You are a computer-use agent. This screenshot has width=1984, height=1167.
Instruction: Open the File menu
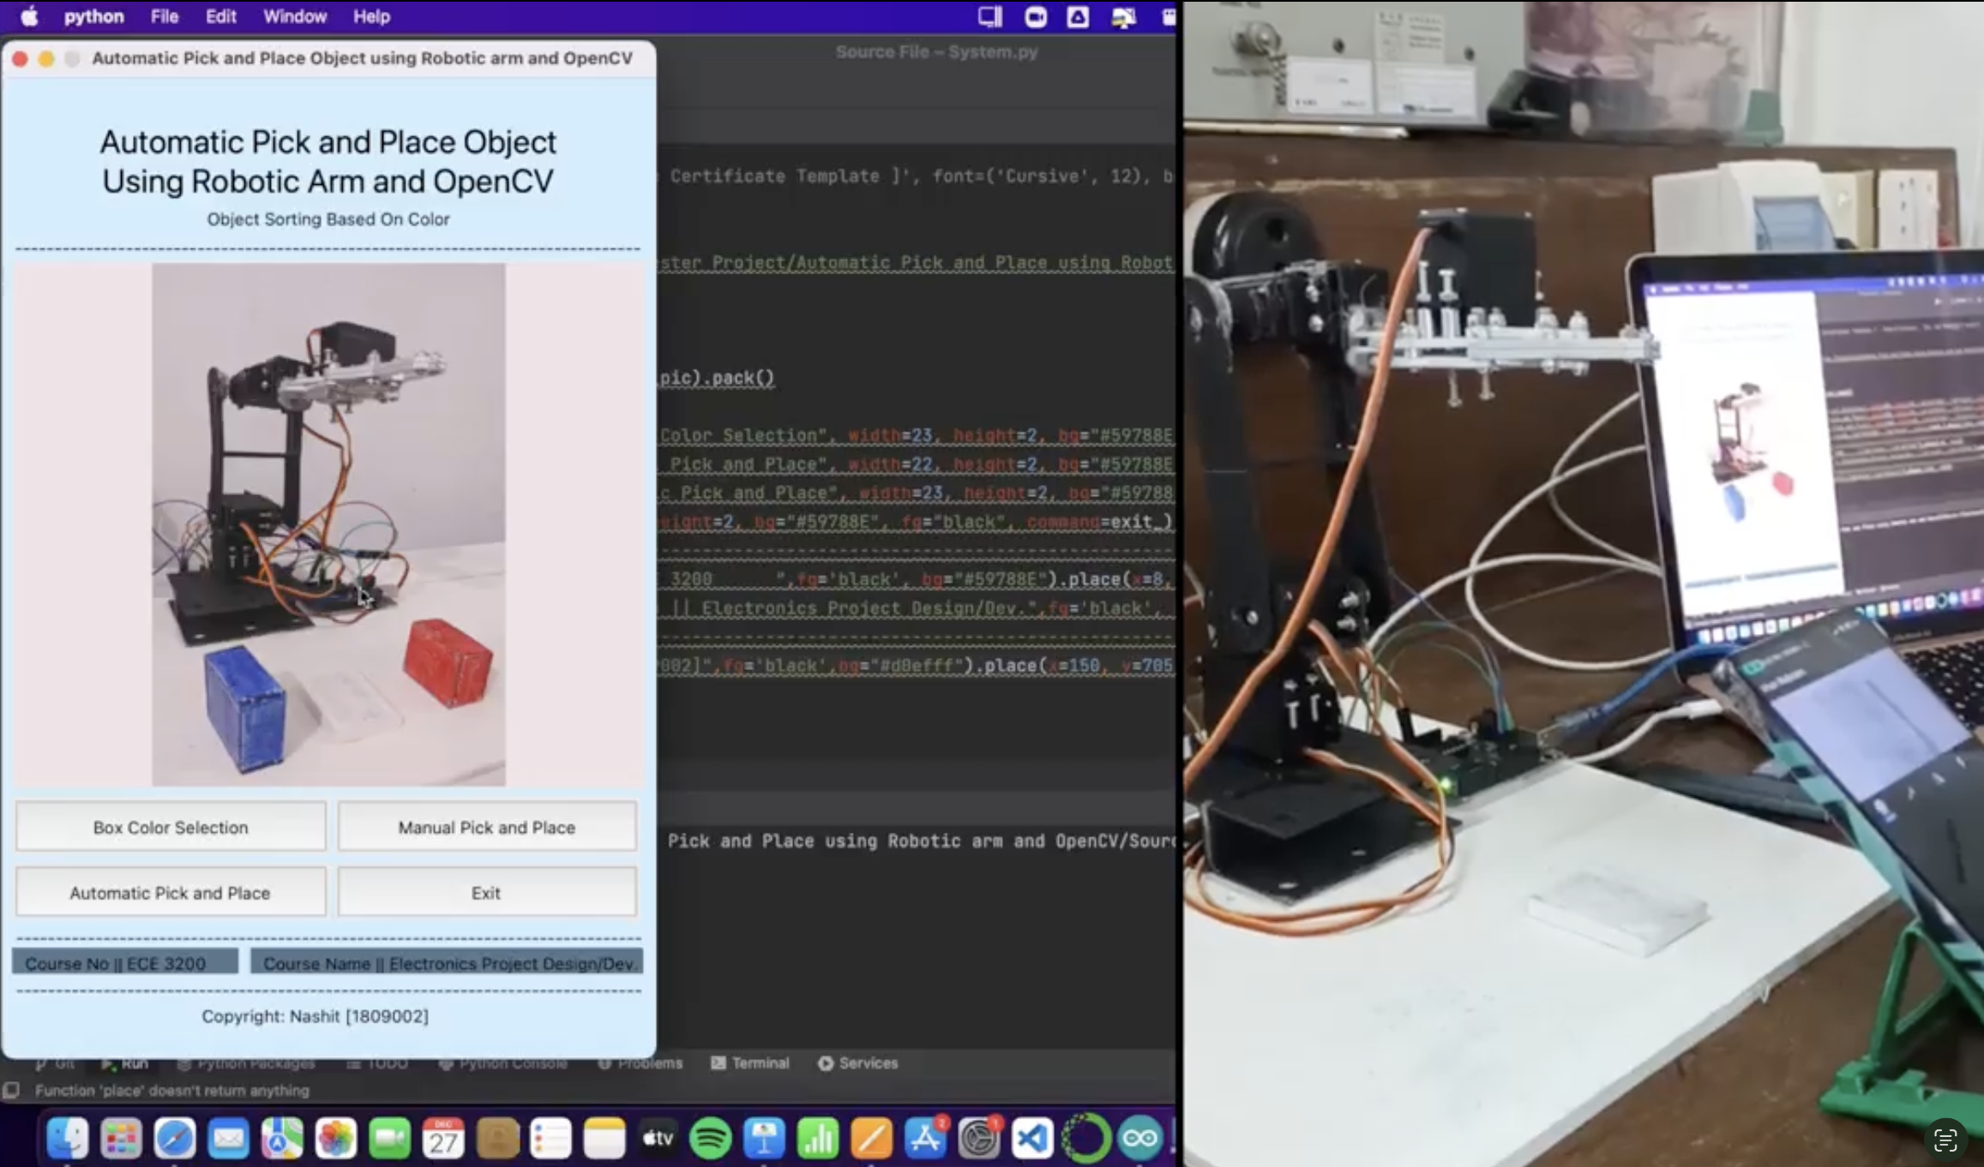tap(164, 16)
